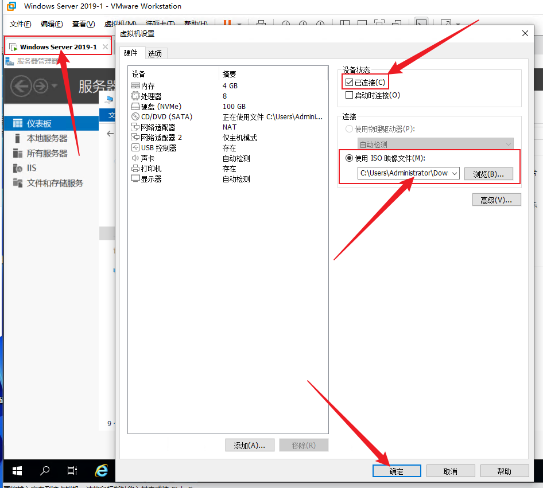This screenshot has height=488, width=543.
Task: Click Server Manager back arrow button
Action: (21, 86)
